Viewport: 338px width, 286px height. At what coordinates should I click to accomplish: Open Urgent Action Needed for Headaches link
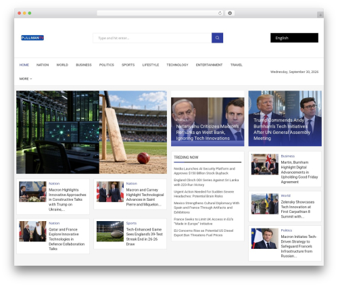coord(203,194)
